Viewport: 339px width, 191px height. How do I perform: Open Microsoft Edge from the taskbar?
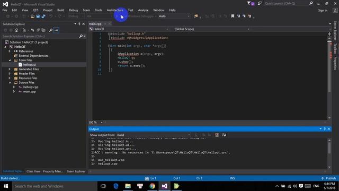(116, 186)
